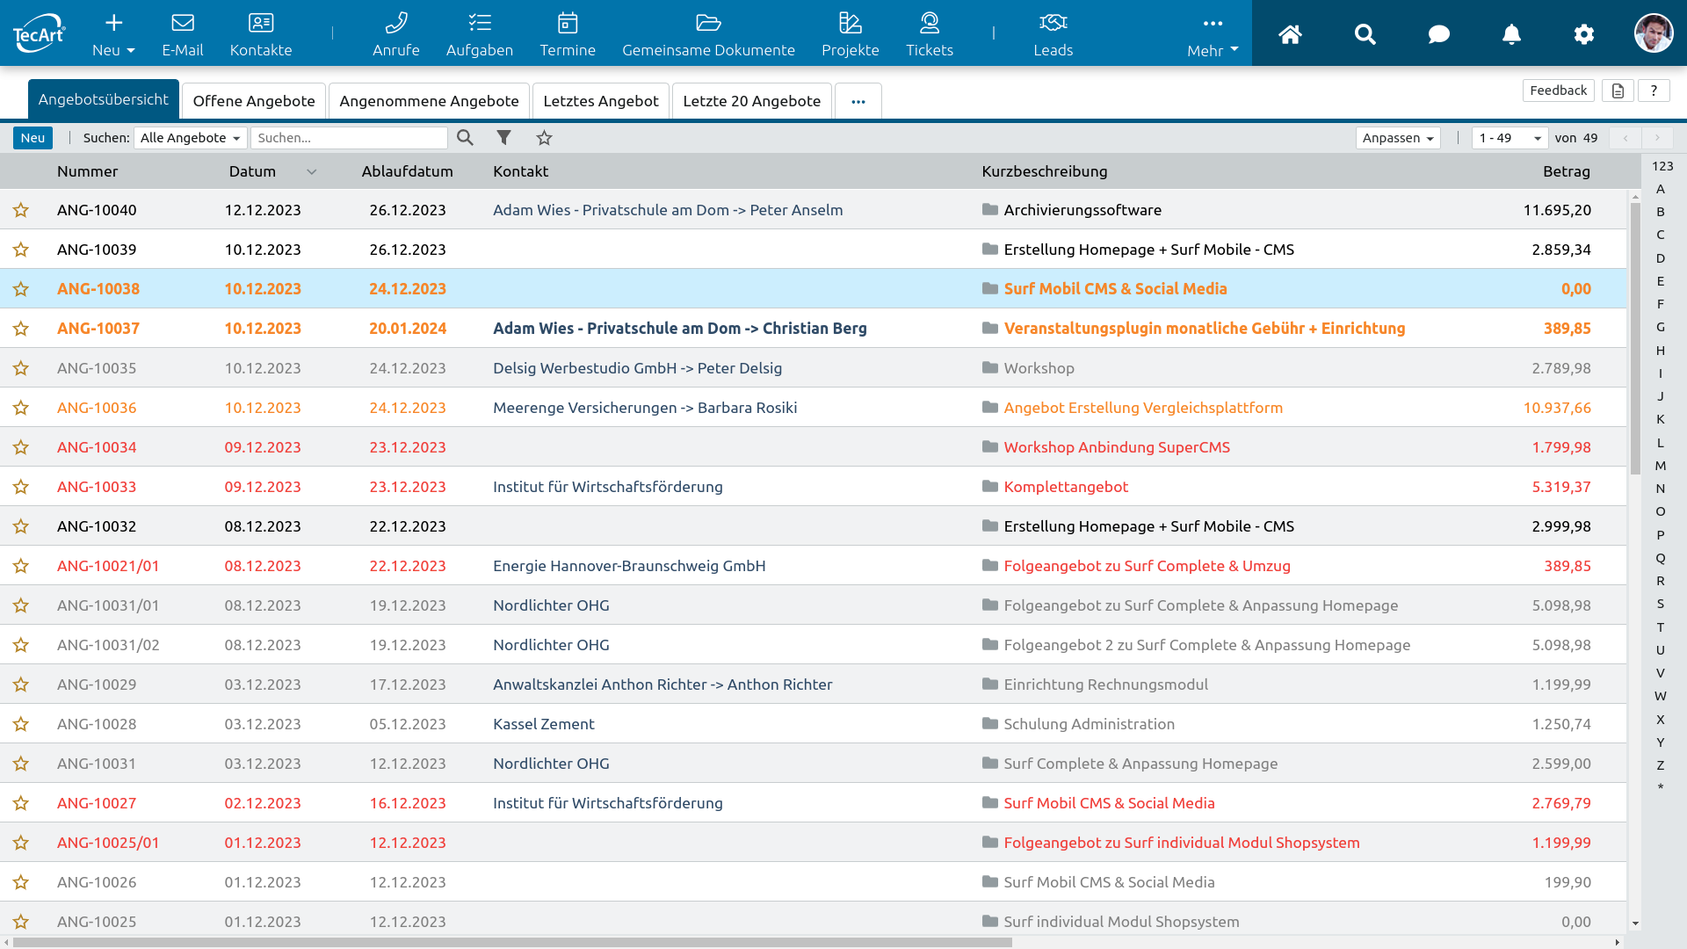Image resolution: width=1687 pixels, height=949 pixels.
Task: Click the filter funnel icon
Action: pos(503,138)
